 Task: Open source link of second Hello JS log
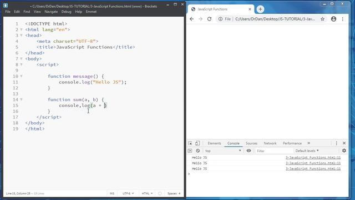point(313,163)
